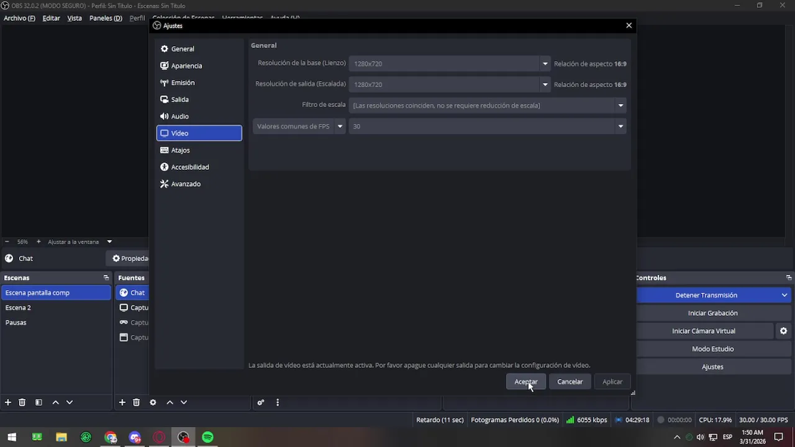795x447 pixels.
Task: Remove the selected source
Action: (136, 402)
